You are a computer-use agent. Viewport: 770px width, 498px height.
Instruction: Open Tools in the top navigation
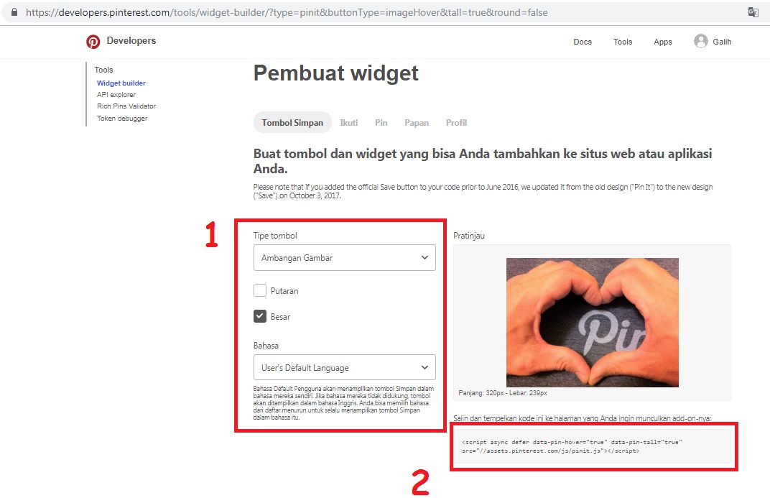[x=623, y=42]
